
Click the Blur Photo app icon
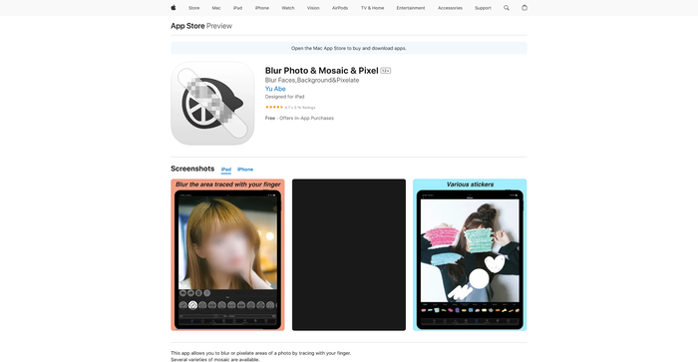[212, 104]
